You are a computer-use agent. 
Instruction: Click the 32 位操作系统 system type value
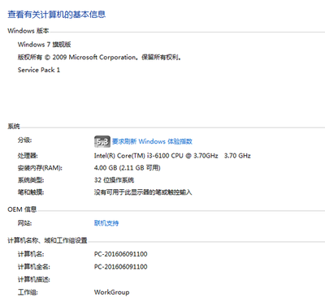click(114, 180)
